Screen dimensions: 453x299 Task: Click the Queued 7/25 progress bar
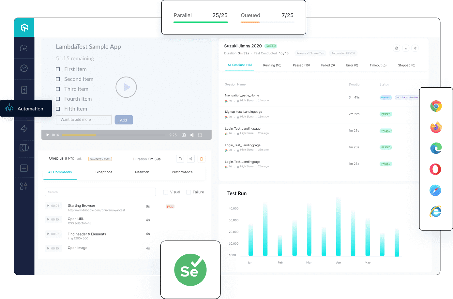pyautogui.click(x=267, y=22)
